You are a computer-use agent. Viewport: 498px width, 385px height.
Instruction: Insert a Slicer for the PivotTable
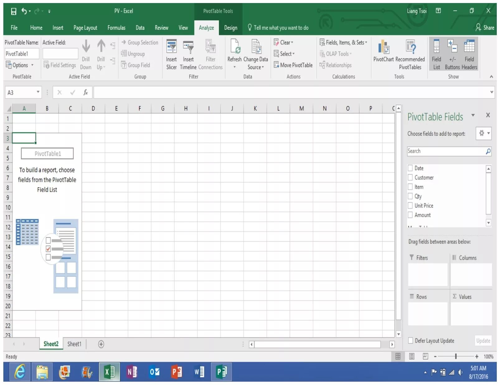coord(171,55)
